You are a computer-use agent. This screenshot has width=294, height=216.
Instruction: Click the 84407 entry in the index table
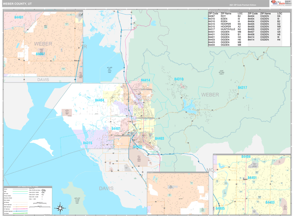(x=251, y=32)
